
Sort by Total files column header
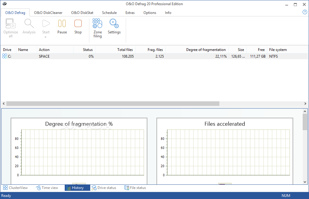(x=115, y=50)
